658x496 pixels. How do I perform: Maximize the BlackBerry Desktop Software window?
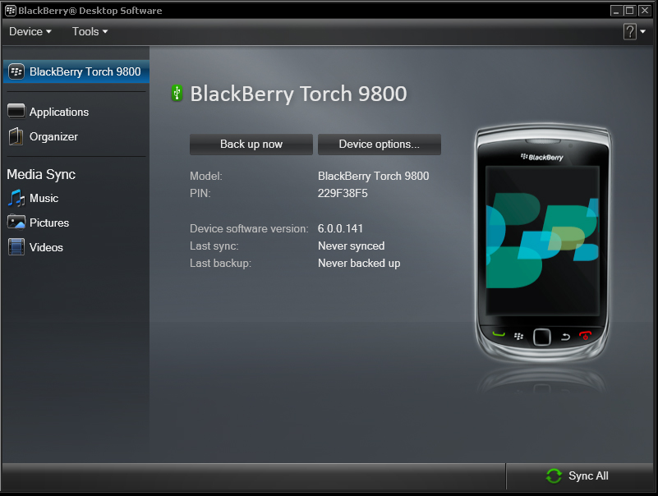pos(630,11)
